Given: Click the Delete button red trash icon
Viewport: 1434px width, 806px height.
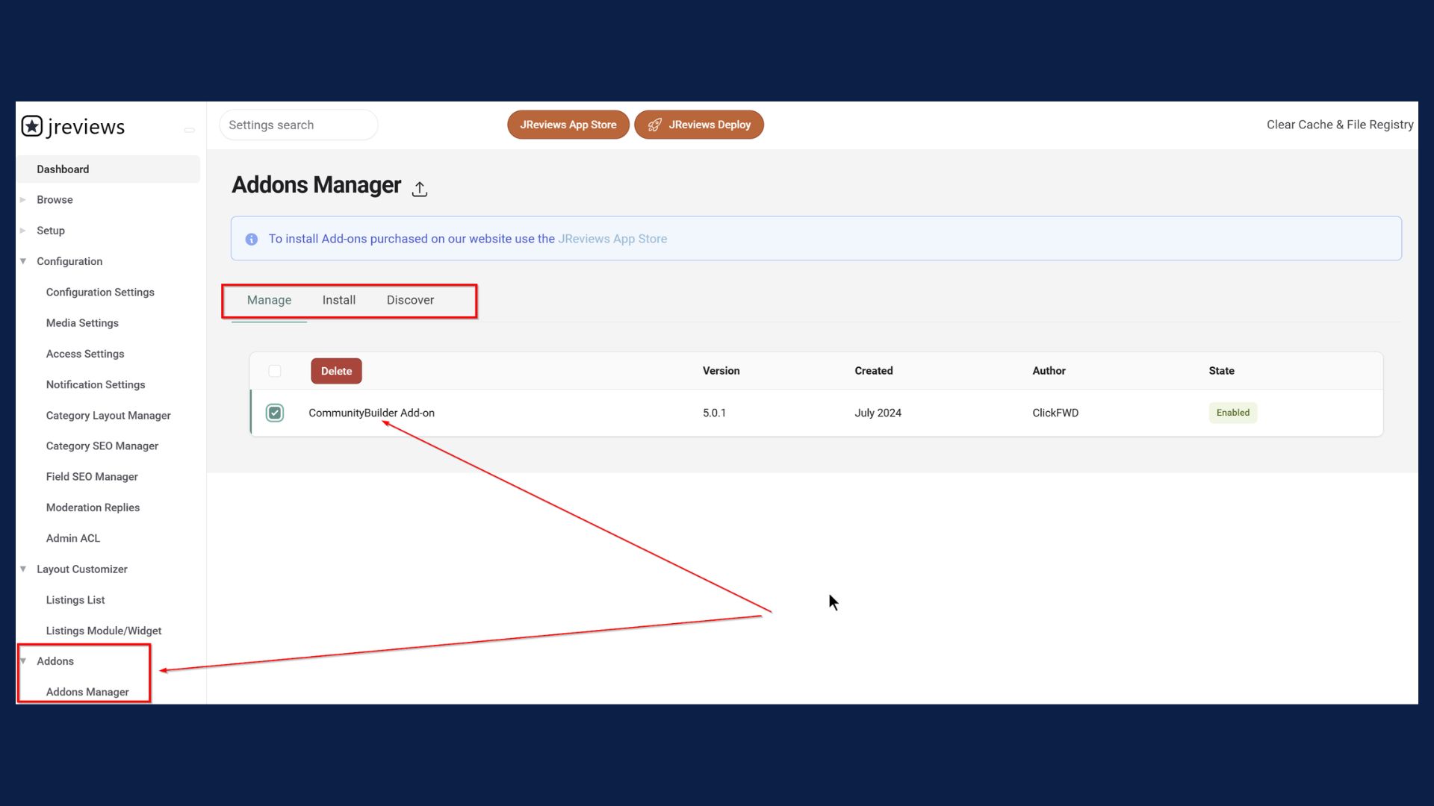Looking at the screenshot, I should (336, 370).
